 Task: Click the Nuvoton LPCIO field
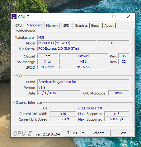coord(48,67)
